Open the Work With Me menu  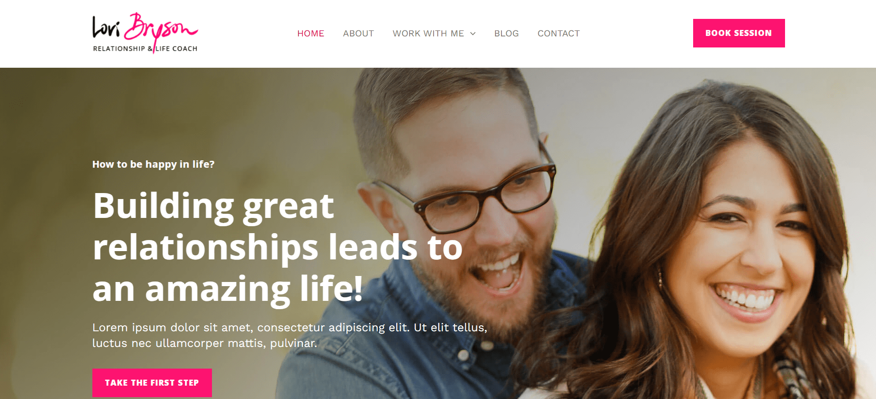[x=428, y=34]
